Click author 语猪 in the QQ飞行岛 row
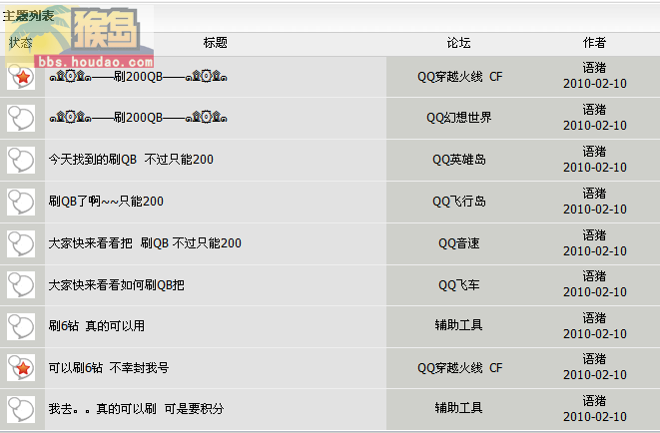This screenshot has height=433, width=660. [x=594, y=193]
